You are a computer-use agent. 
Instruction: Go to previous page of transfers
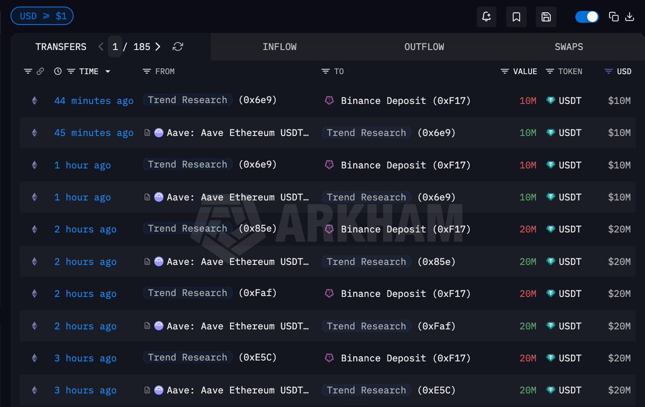[x=101, y=47]
